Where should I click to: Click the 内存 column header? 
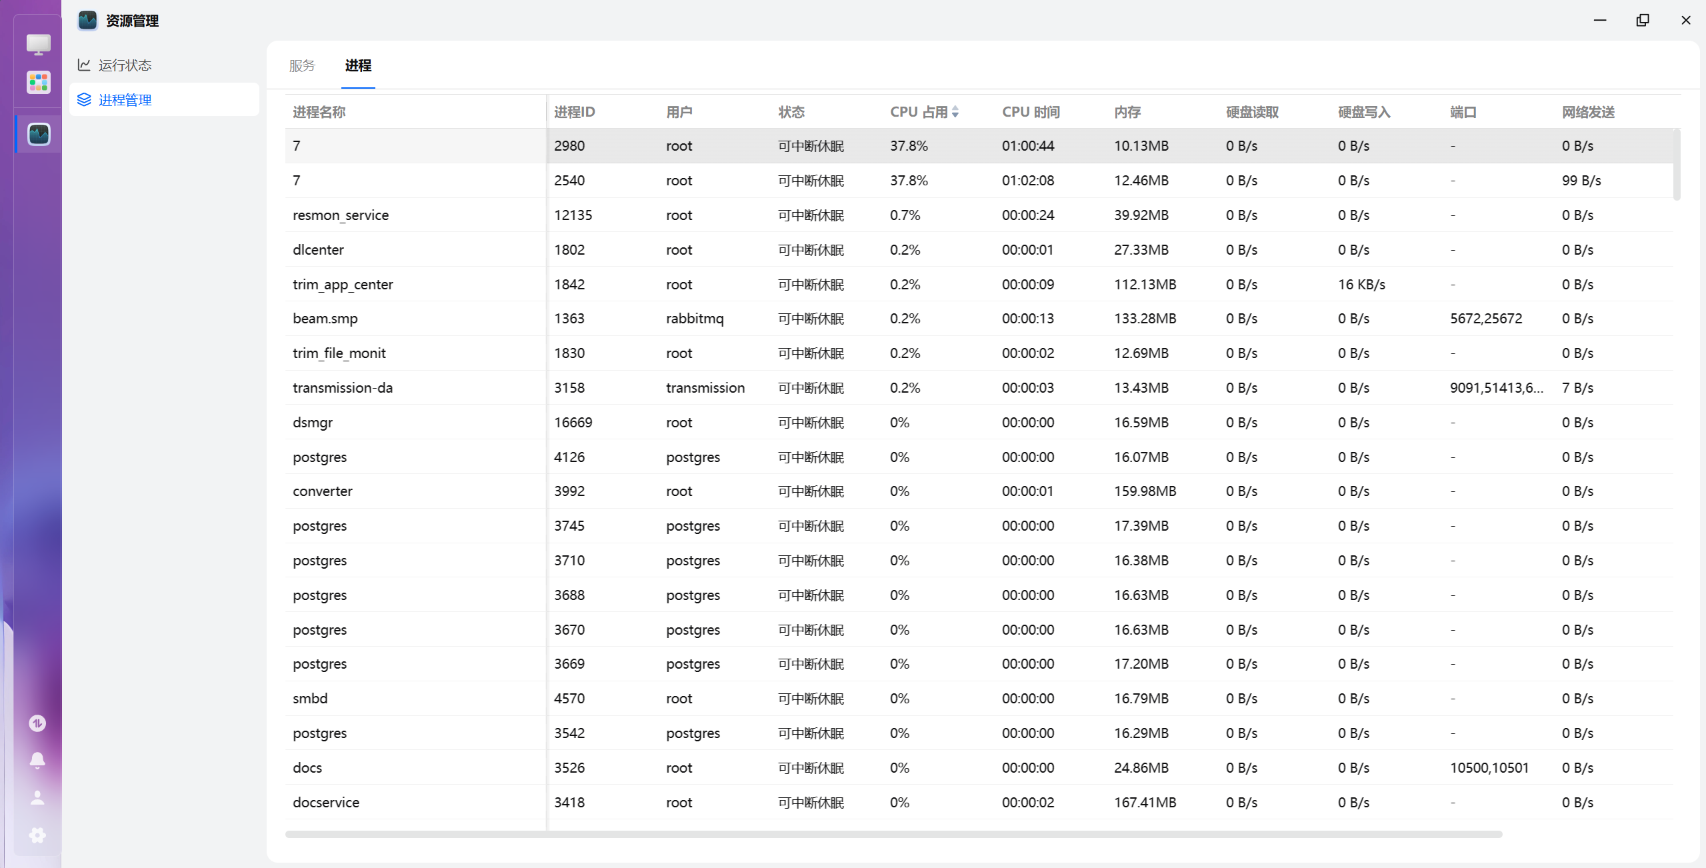click(1127, 112)
